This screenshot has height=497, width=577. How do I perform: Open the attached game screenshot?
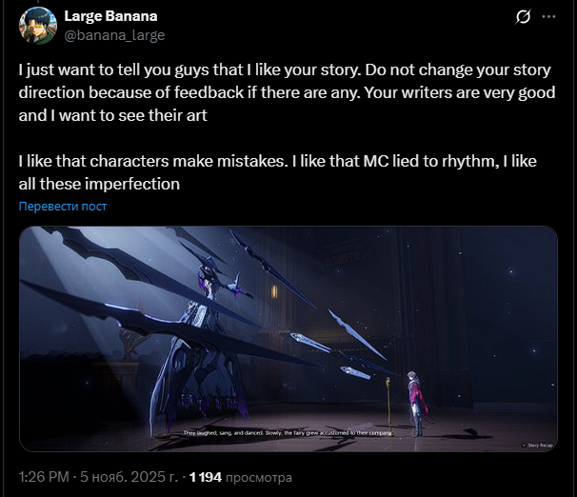[288, 339]
